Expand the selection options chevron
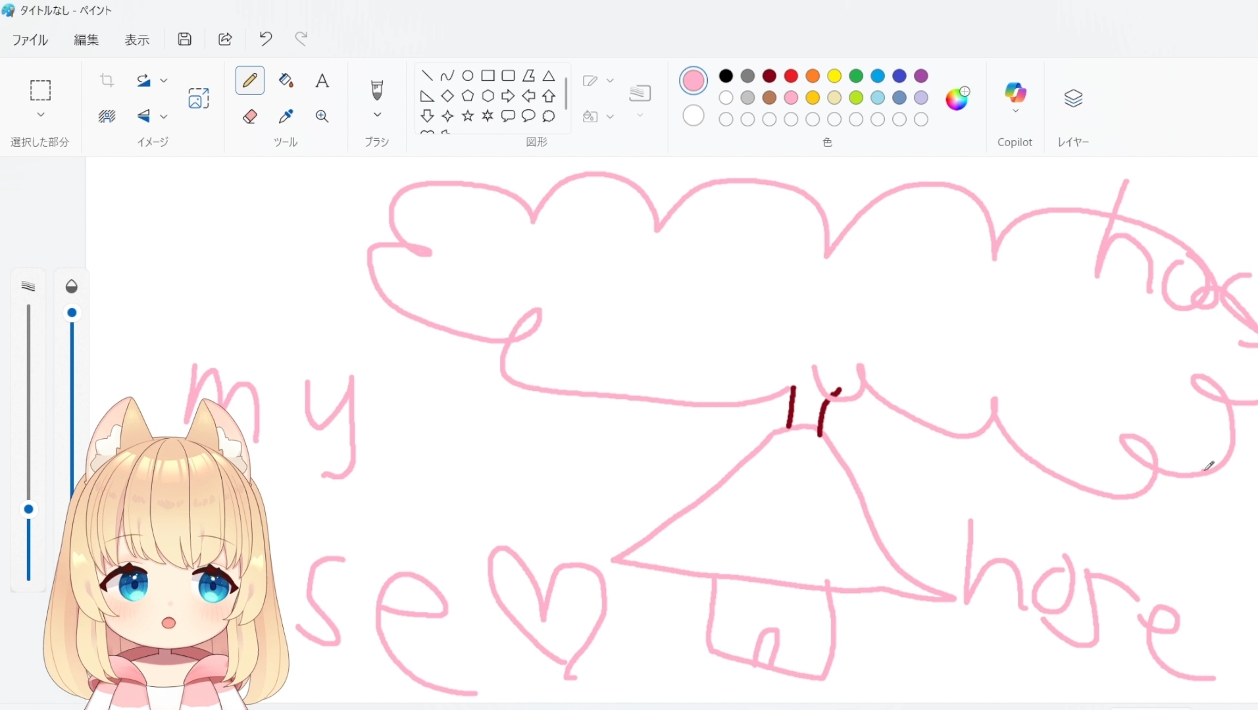Image resolution: width=1258 pixels, height=710 pixels. pos(40,115)
